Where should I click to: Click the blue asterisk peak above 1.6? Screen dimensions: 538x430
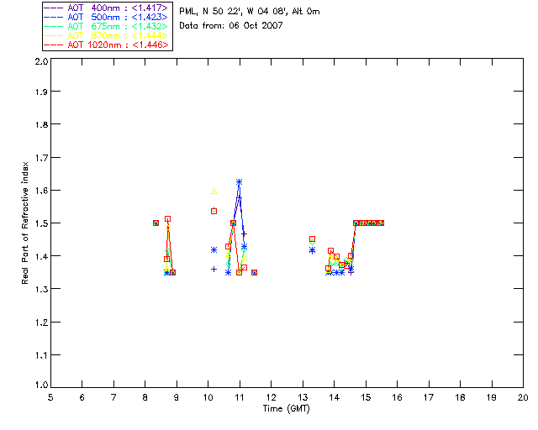(x=239, y=181)
